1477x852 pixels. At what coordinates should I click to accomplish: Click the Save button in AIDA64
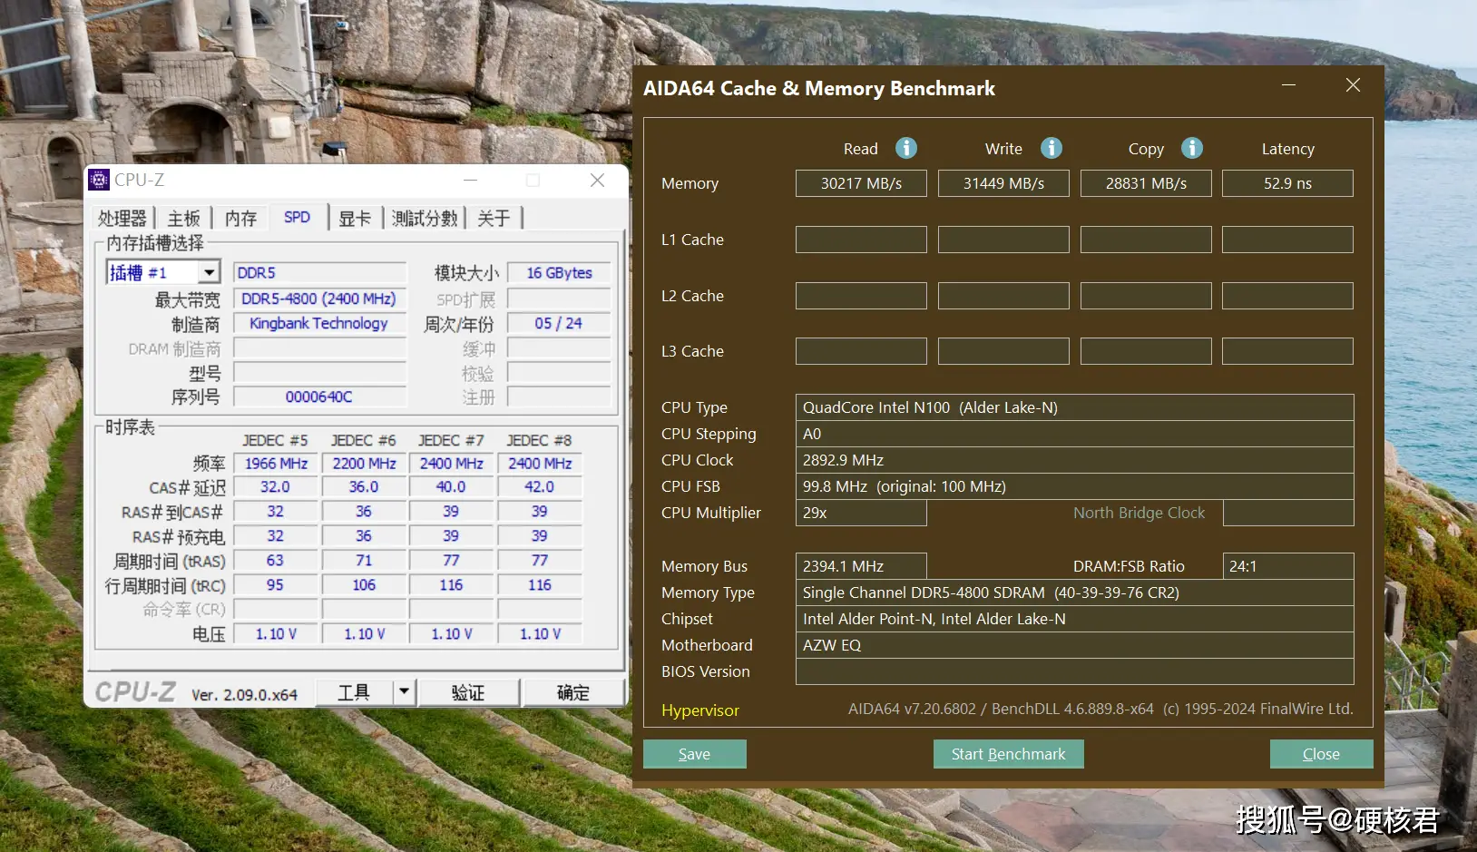695,754
